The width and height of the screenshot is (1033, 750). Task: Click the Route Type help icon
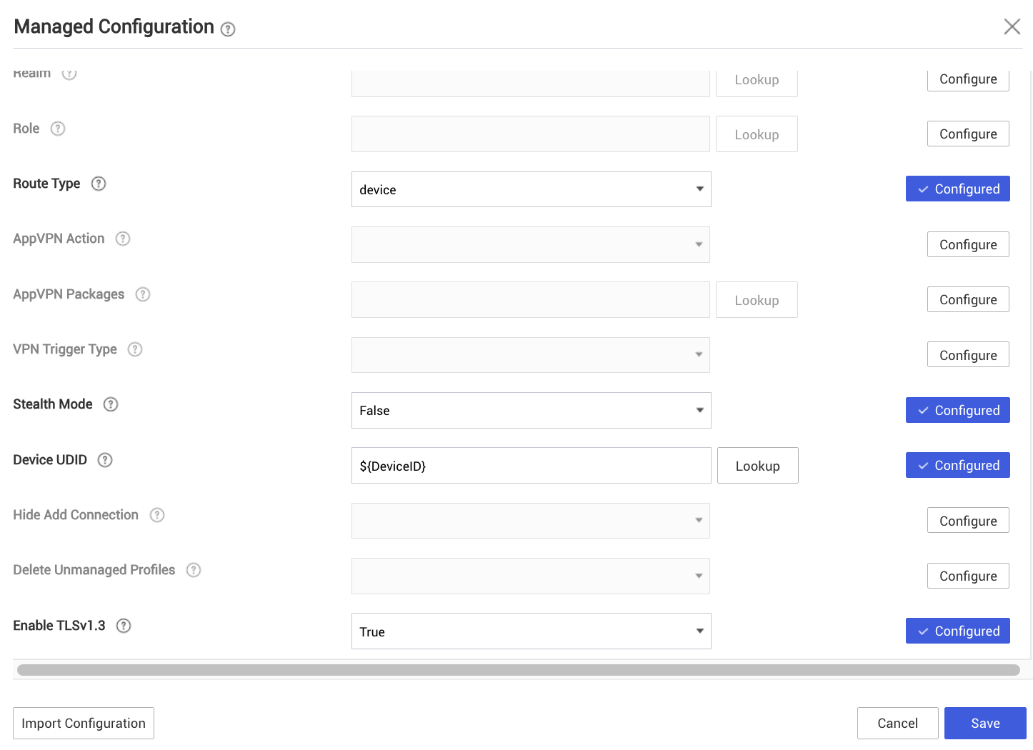99,184
